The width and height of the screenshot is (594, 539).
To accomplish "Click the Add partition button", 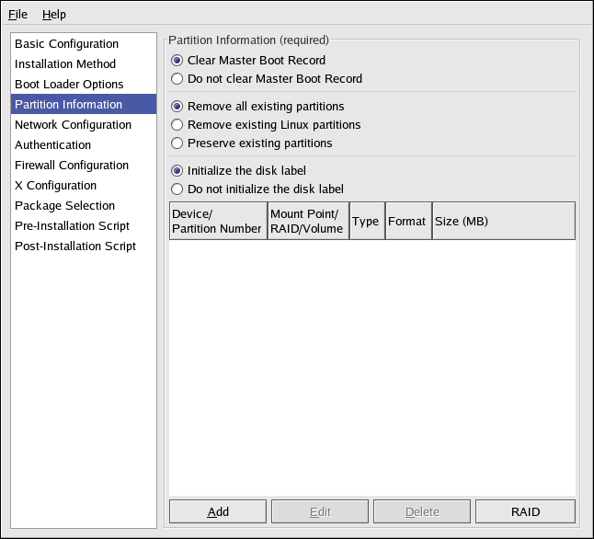I will (218, 511).
